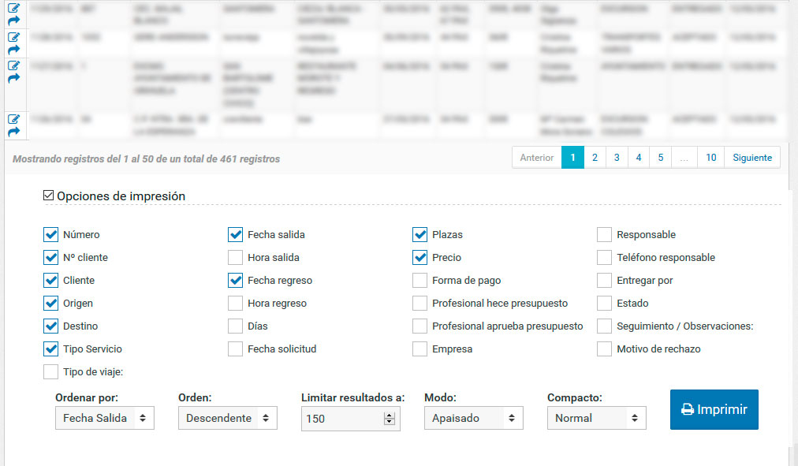Go to page 10 in pagination
This screenshot has height=466, width=798.
tap(711, 158)
